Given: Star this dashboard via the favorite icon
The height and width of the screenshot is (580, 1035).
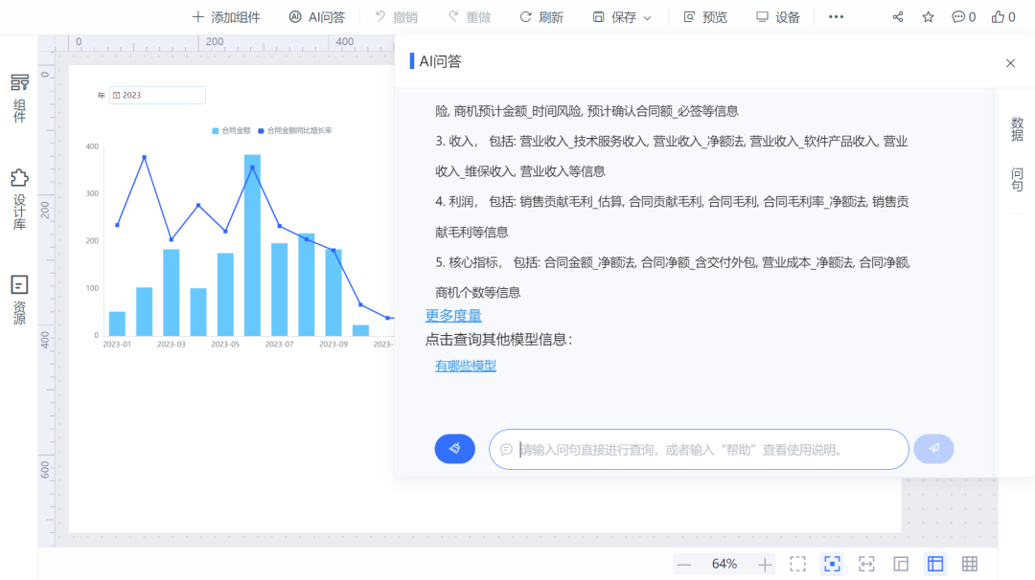Looking at the screenshot, I should tap(927, 16).
